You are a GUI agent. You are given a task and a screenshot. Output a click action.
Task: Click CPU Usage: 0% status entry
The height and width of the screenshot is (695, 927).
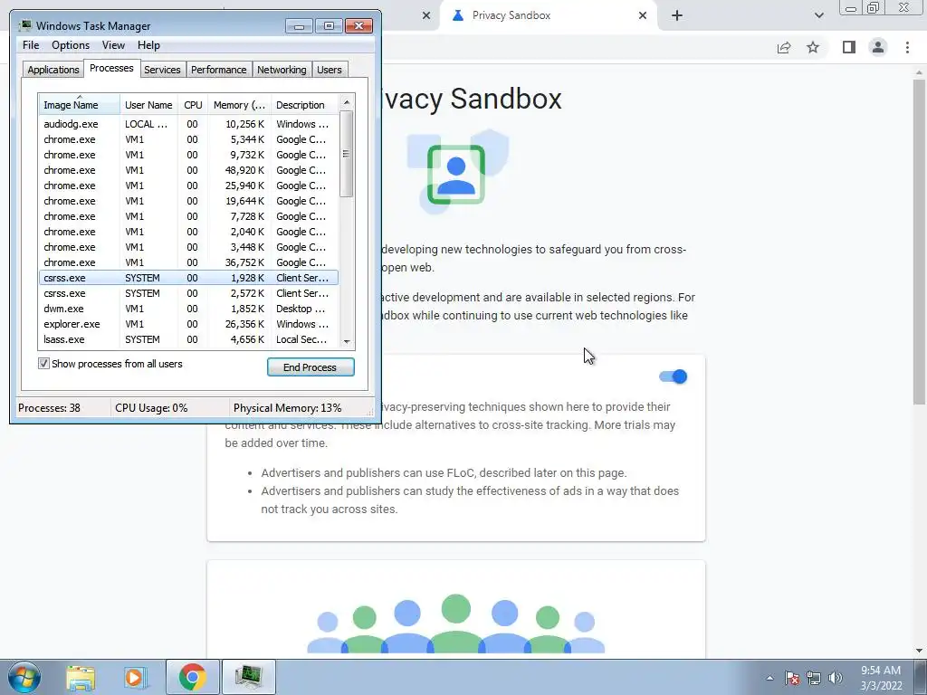point(151,408)
